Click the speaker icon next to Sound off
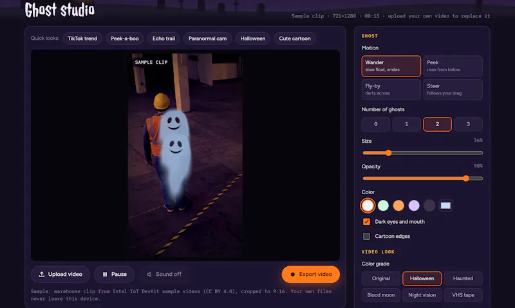The width and height of the screenshot is (515, 308). 149,274
